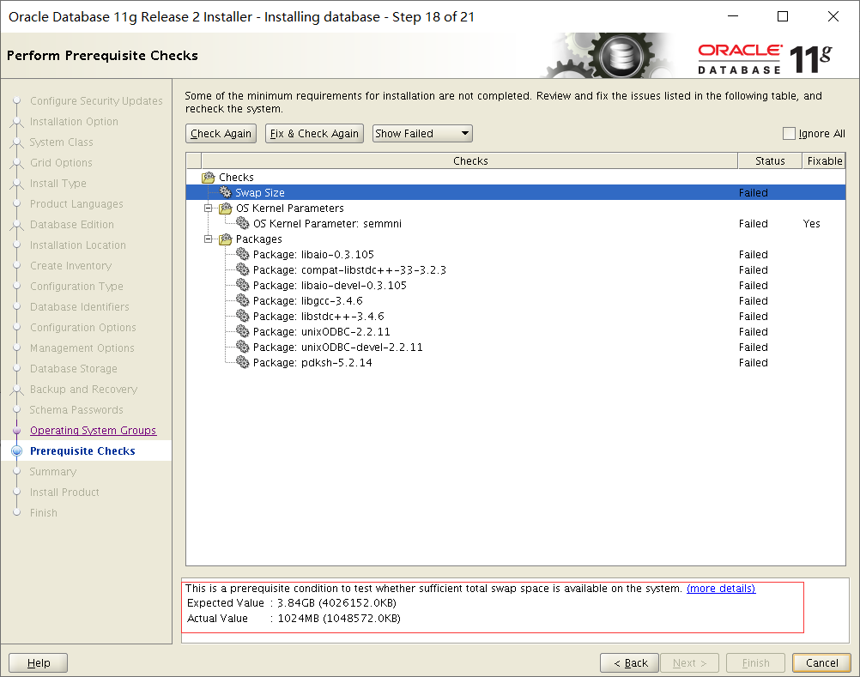Select Package: compat-libstdc++-33-3.2.3 row
Viewport: 860px width, 677px height.
pyautogui.click(x=516, y=269)
